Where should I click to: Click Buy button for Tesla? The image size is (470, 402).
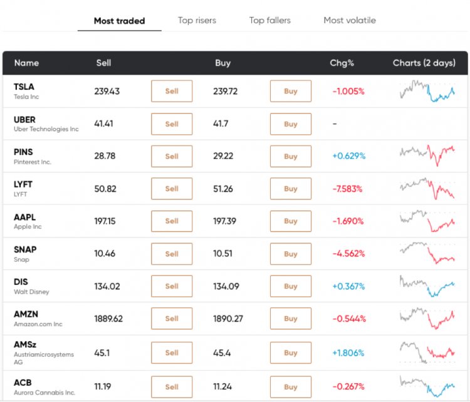point(291,91)
